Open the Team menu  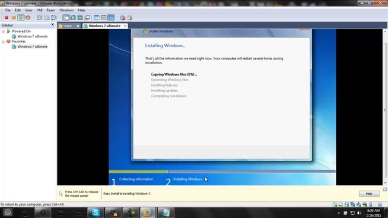pyautogui.click(x=51, y=10)
